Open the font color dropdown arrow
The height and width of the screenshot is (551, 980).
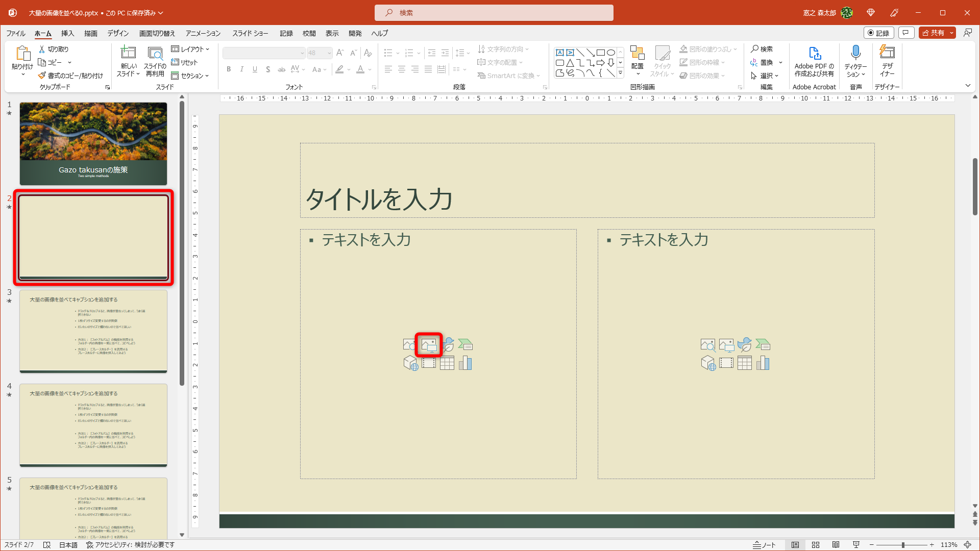click(x=369, y=70)
